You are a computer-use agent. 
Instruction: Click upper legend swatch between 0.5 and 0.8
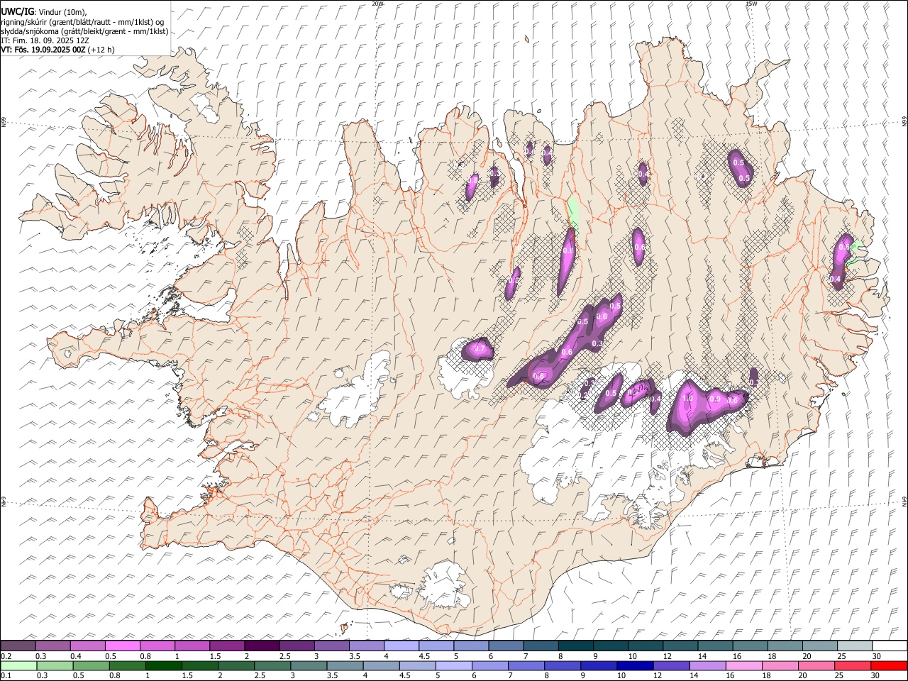[x=123, y=646]
